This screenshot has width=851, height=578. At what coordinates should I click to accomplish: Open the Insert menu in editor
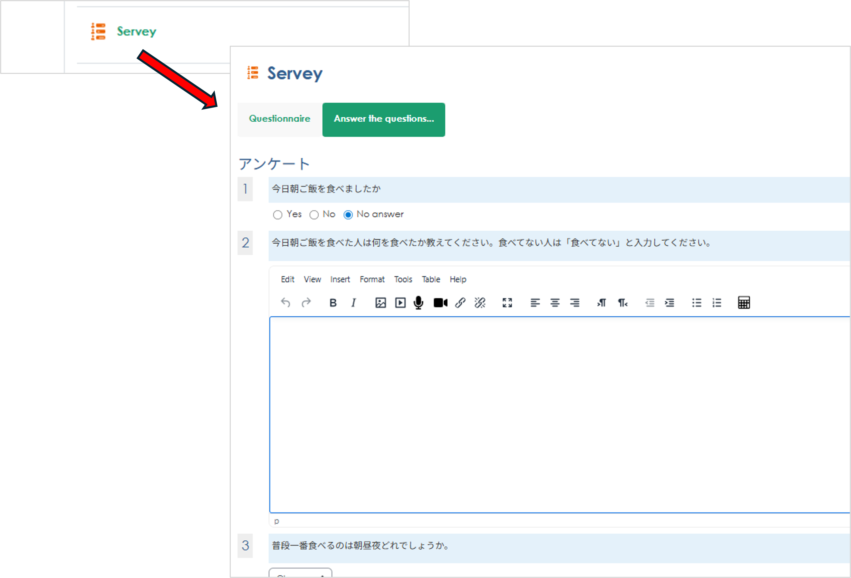340,280
